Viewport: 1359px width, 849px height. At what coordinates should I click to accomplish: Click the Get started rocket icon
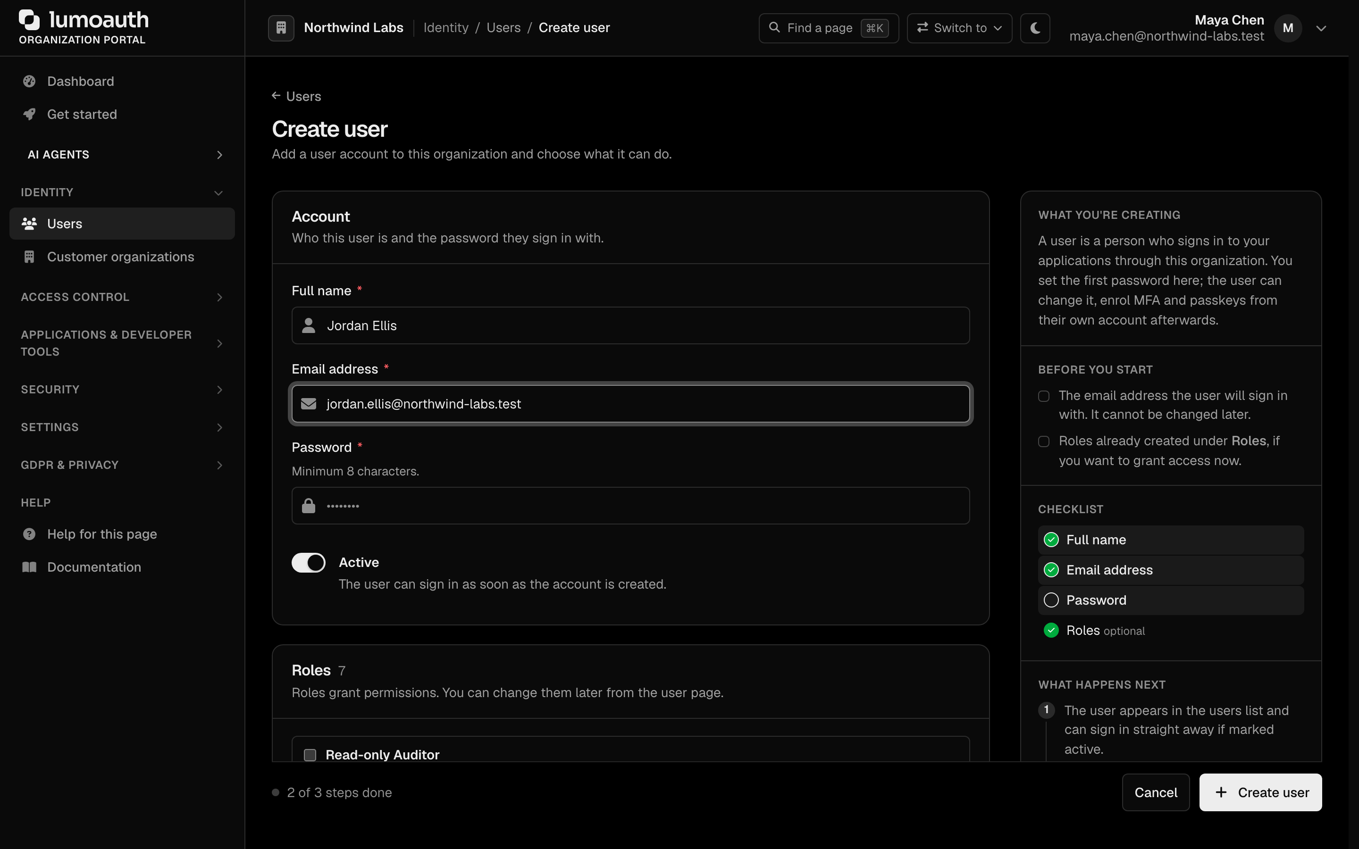tap(29, 114)
